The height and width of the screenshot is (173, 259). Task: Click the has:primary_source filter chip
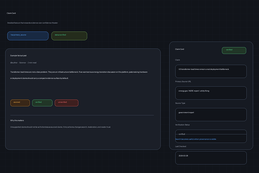28,36
